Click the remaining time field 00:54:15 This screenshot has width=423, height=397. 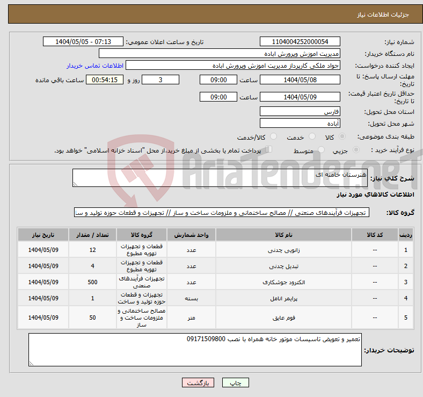click(x=105, y=80)
